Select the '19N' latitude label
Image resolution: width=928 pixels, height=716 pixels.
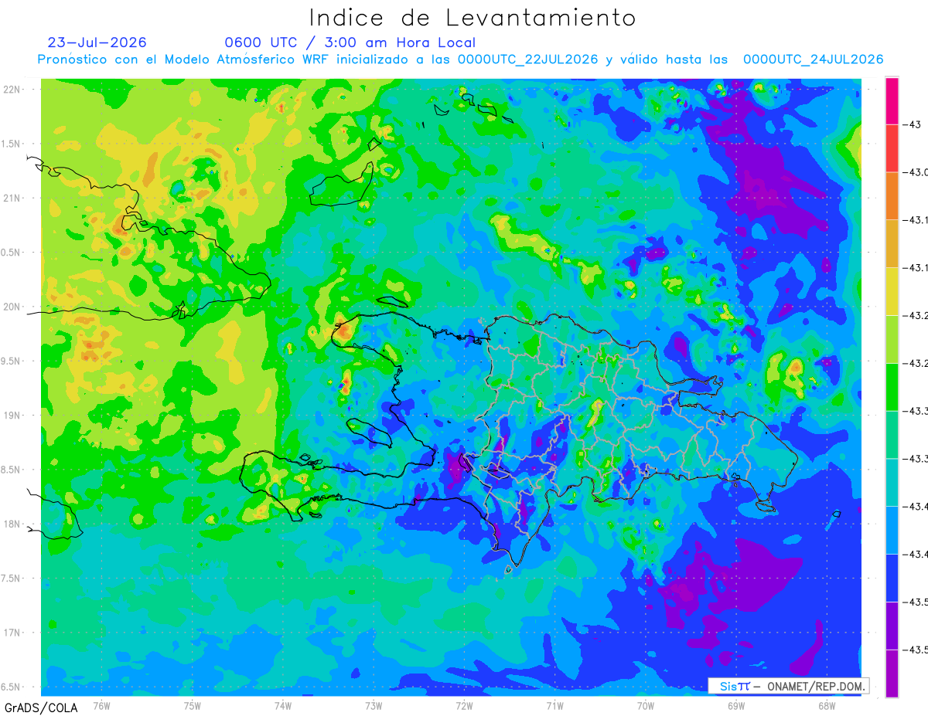pyautogui.click(x=12, y=416)
